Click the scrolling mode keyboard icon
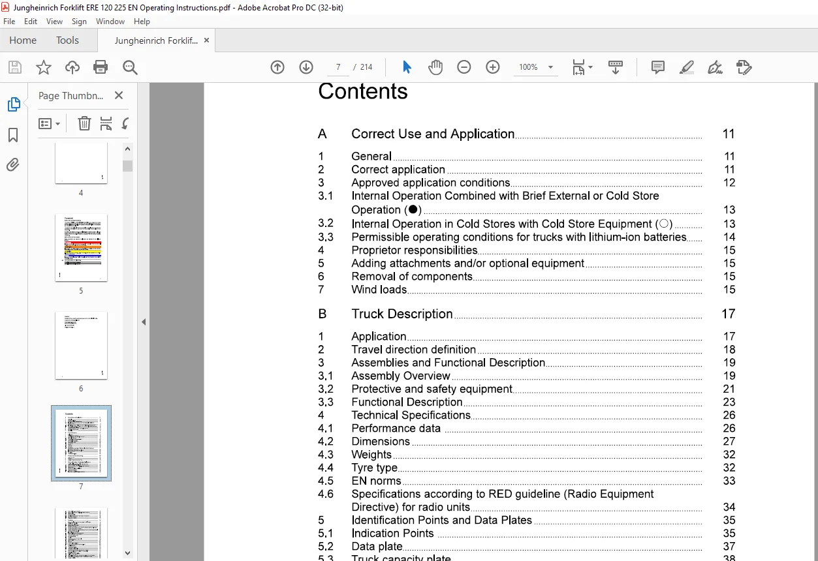The height and width of the screenshot is (561, 818). [616, 67]
